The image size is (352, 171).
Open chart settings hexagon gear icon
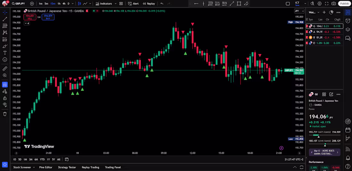click(319, 4)
